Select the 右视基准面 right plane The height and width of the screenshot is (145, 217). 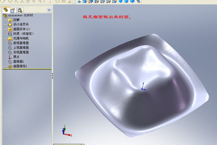[19, 52]
